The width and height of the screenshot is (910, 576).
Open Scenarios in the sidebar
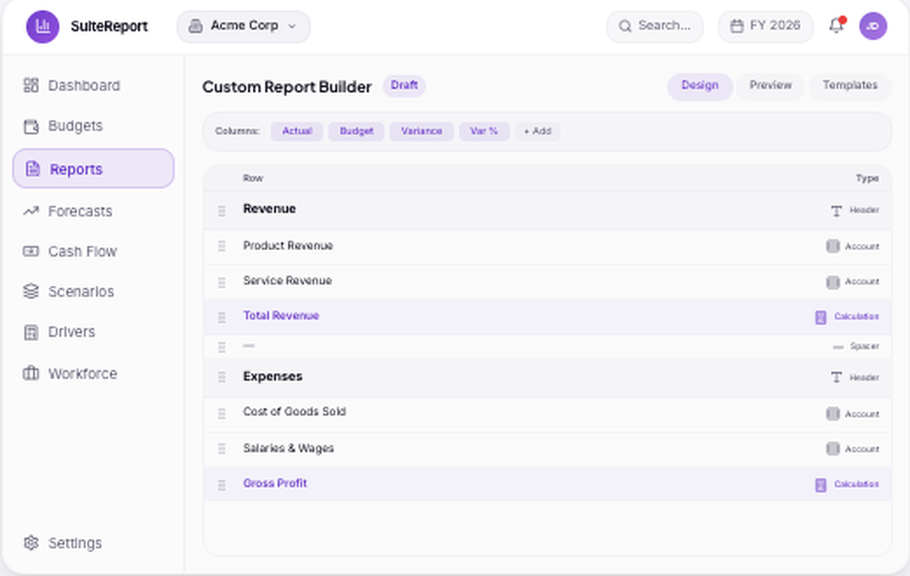[x=68, y=291]
